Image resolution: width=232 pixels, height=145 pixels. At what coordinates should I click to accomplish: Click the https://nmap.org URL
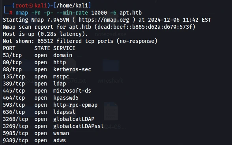click(104, 20)
